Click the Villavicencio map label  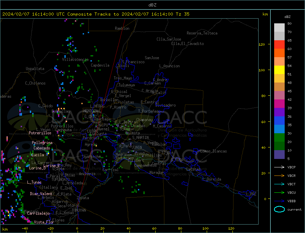click(x=75, y=60)
